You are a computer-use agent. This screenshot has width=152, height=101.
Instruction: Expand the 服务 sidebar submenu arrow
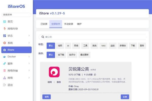click(x=29, y=64)
